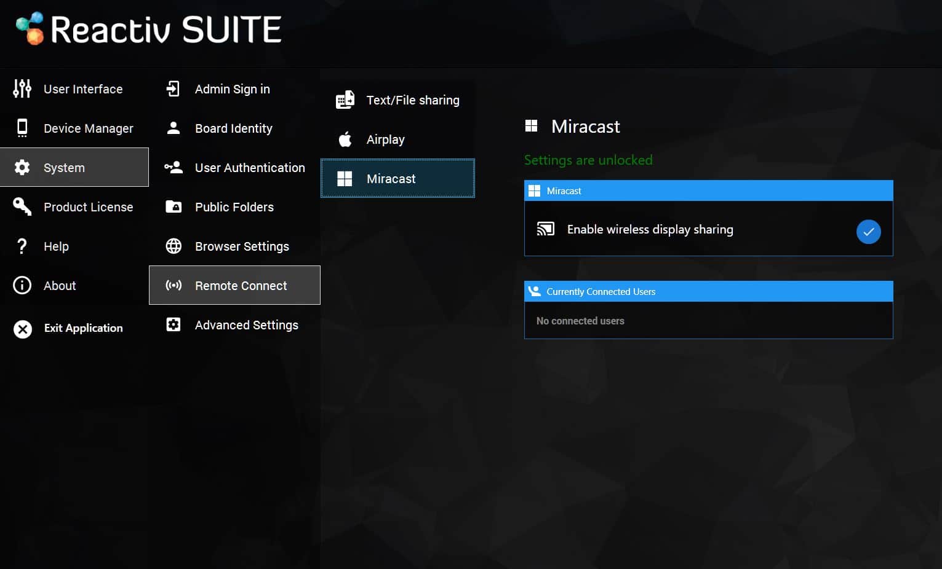Click the Text/File sharing document icon
Viewport: 942px width, 569px height.
(345, 100)
